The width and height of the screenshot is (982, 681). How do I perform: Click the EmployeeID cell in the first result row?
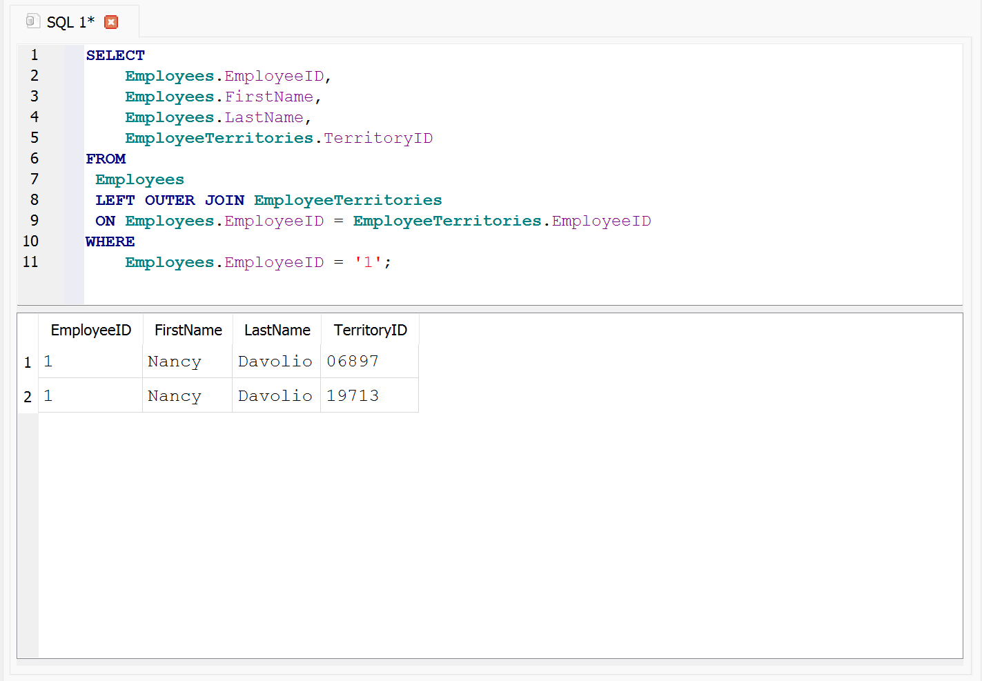pyautogui.click(x=90, y=362)
